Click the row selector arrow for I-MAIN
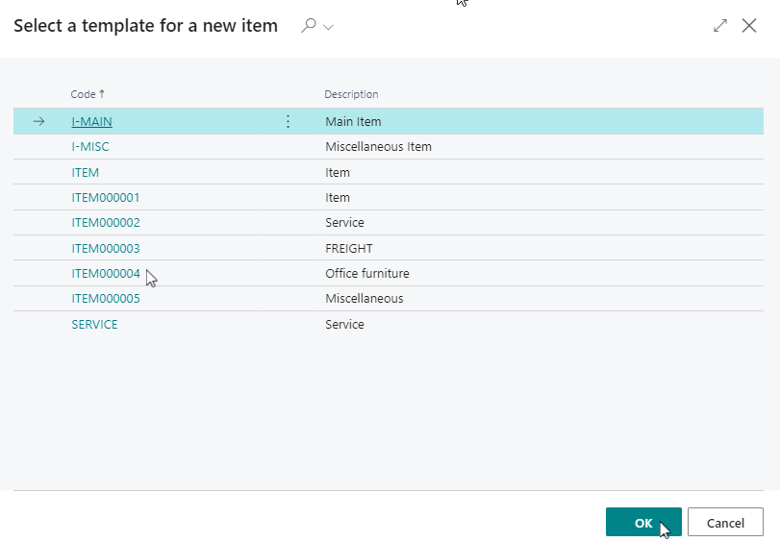This screenshot has width=780, height=542. 38,121
